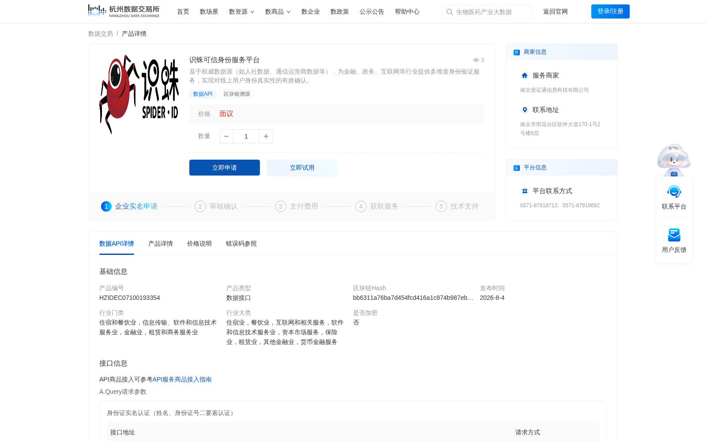Click product code HZIDEC07100193354

point(130,298)
